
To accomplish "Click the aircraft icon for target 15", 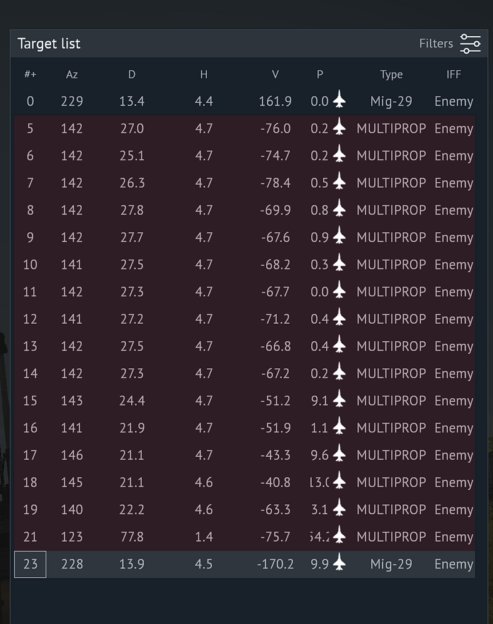I will [x=339, y=401].
